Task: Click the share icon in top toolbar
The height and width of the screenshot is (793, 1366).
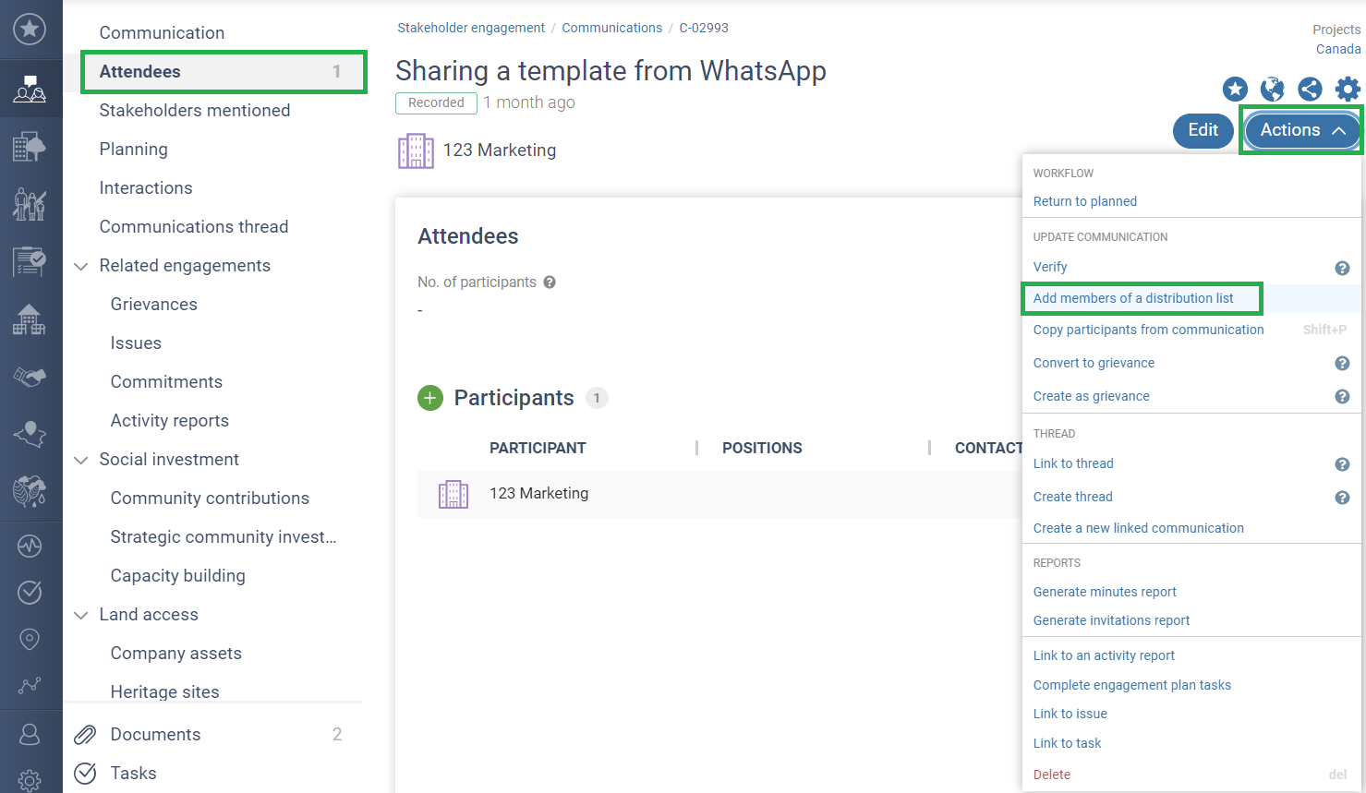Action: [1310, 89]
